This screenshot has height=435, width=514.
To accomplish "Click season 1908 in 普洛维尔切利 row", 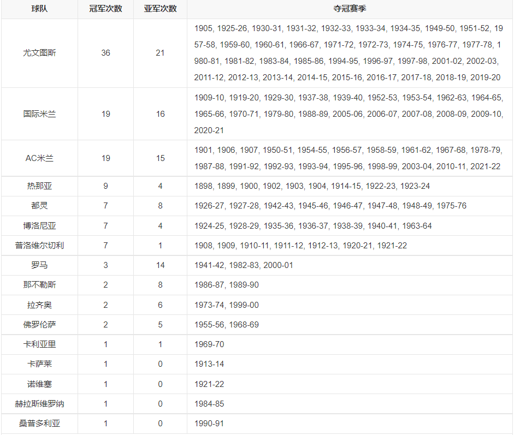I will coord(203,246).
